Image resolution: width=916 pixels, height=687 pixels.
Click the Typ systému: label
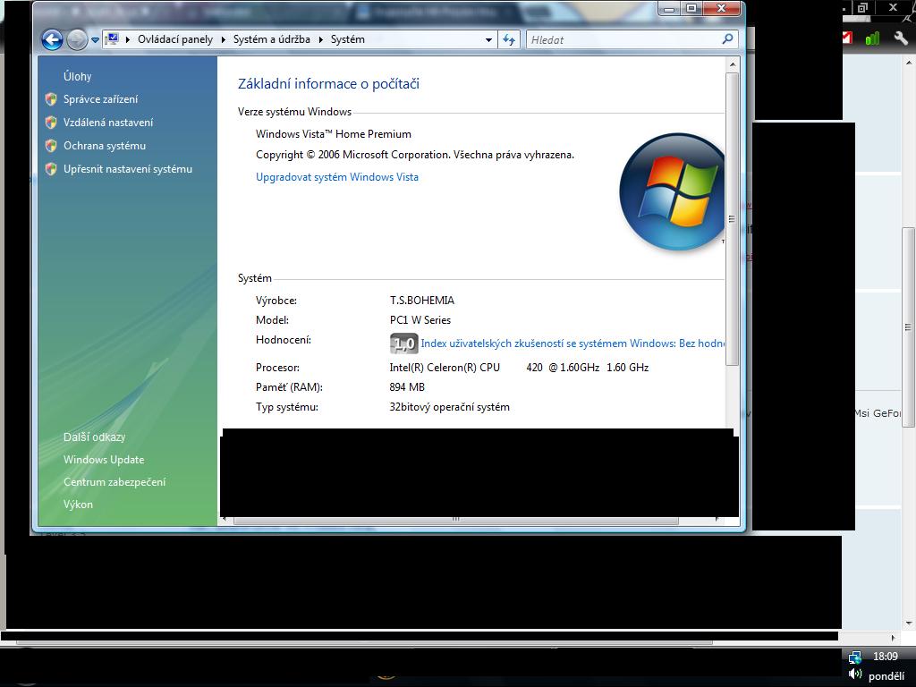(x=287, y=407)
